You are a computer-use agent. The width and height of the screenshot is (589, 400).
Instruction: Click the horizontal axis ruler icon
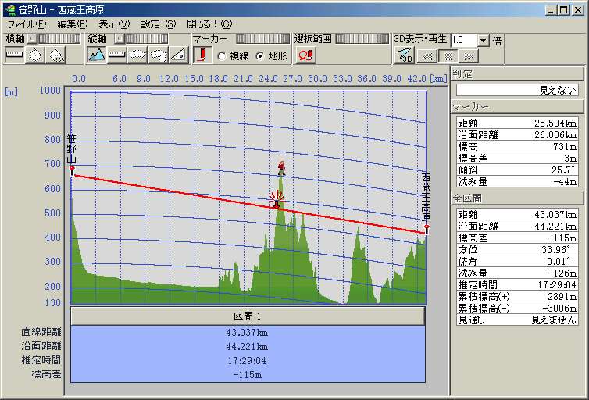tap(14, 55)
